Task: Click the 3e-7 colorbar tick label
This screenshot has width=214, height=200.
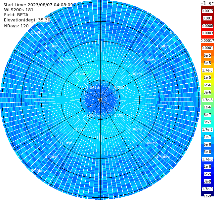Action: tap(207, 122)
